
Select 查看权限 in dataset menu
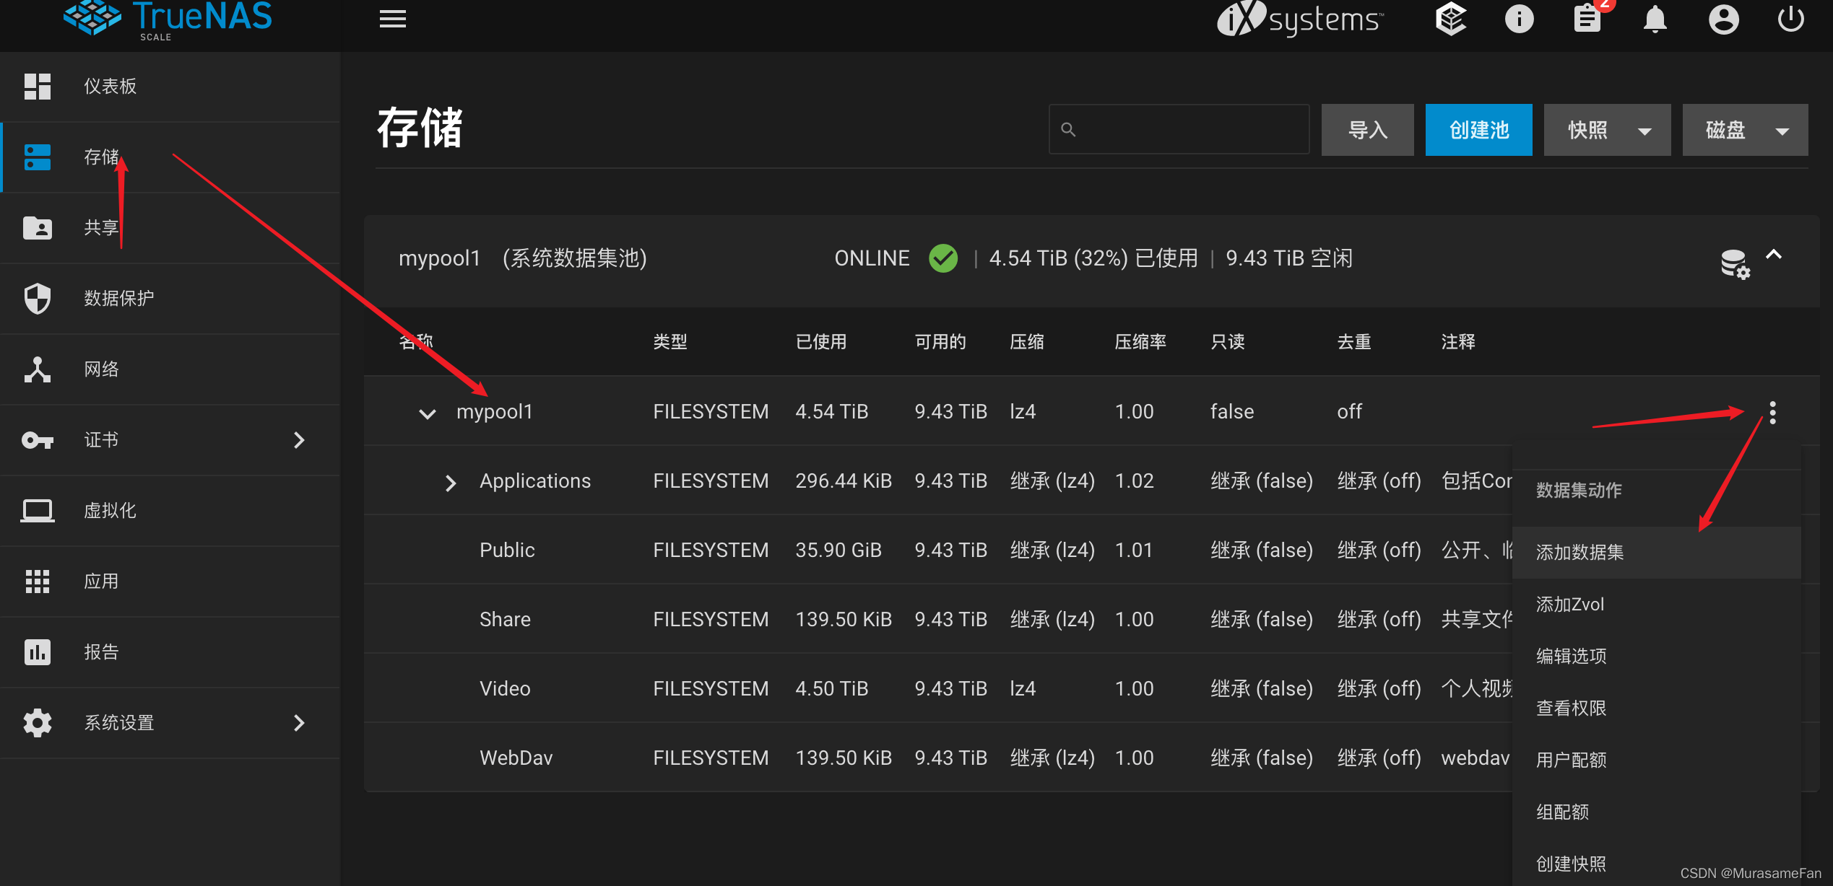point(1572,709)
